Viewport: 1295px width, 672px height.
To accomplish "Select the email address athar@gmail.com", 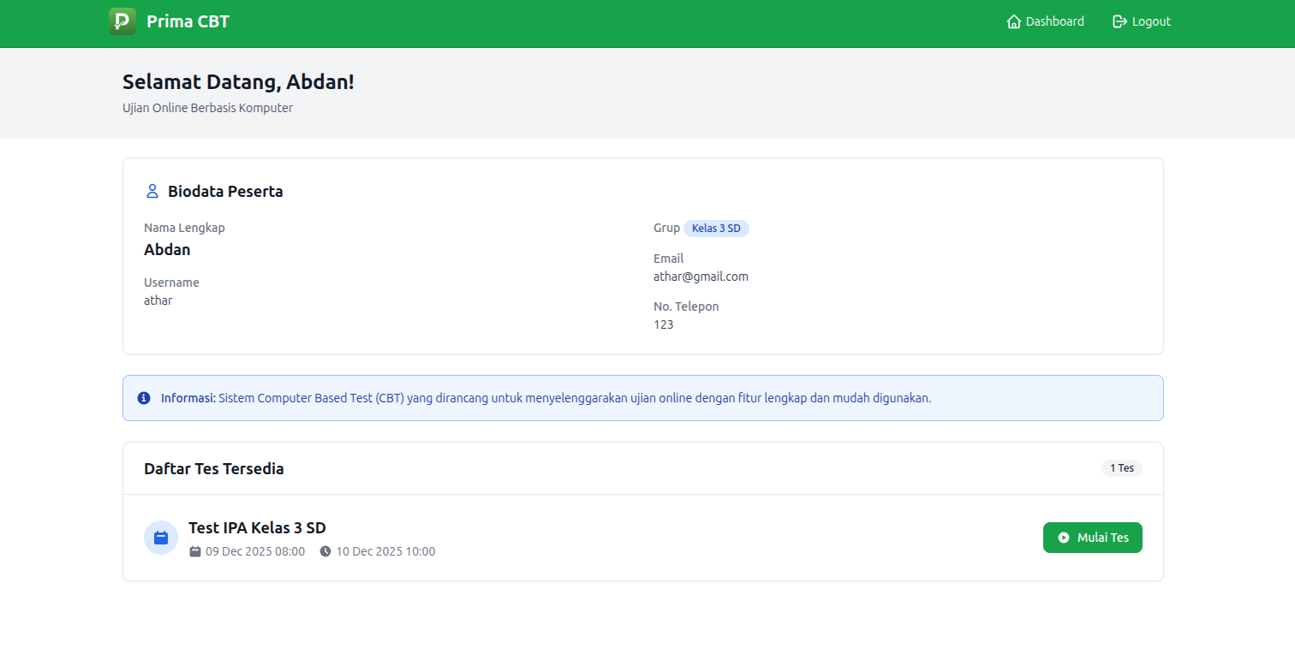I will (701, 276).
